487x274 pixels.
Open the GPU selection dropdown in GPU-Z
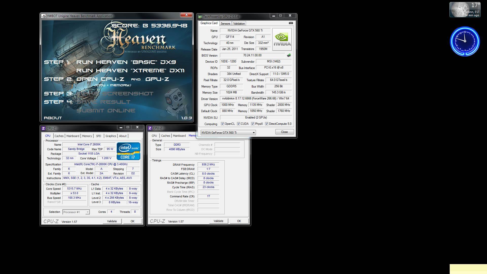[x=228, y=133]
